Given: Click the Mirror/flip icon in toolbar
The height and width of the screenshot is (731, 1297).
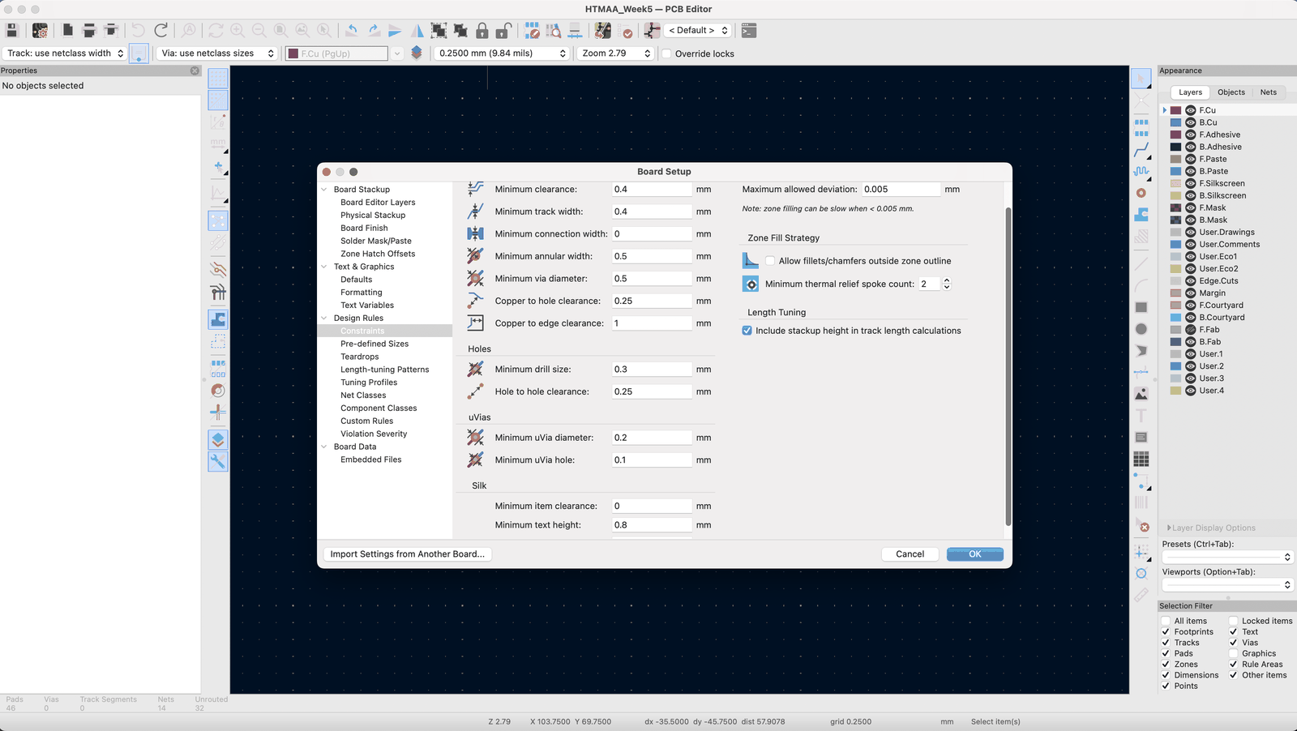Looking at the screenshot, I should 417,31.
